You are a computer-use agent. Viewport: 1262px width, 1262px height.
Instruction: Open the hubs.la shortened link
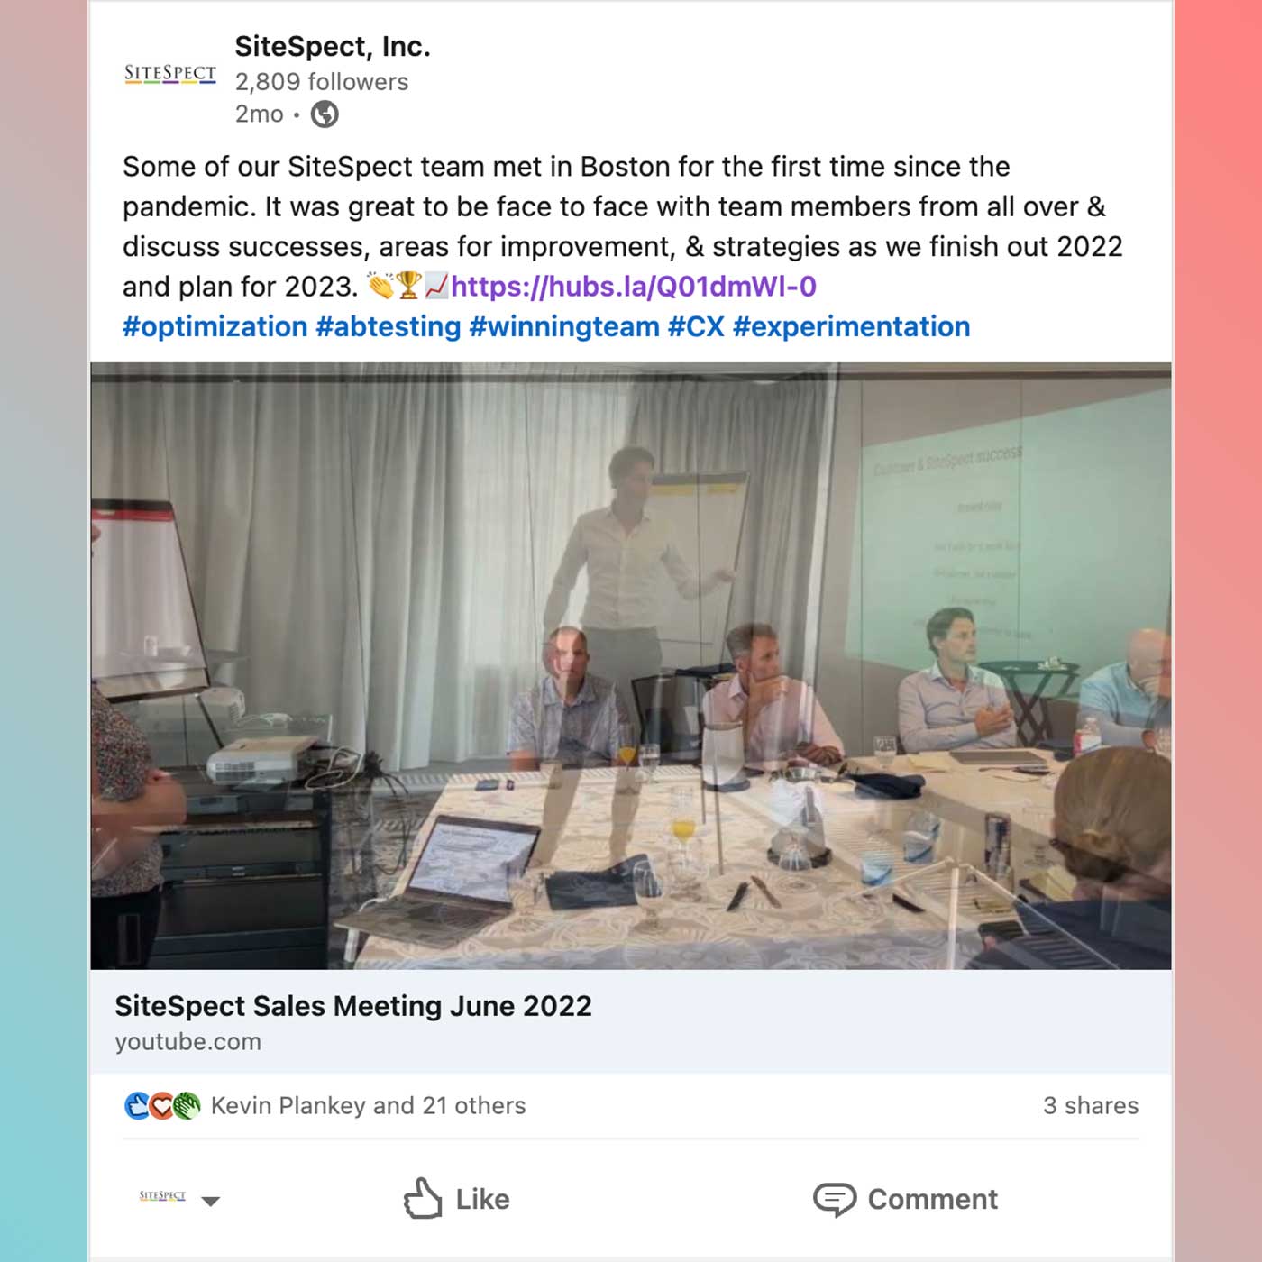click(634, 287)
